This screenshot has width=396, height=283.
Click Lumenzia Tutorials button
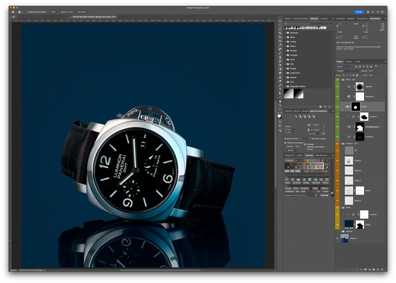click(324, 195)
